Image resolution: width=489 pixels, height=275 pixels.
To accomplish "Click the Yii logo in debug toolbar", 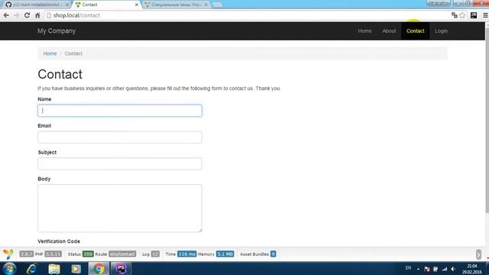I will click(8, 254).
